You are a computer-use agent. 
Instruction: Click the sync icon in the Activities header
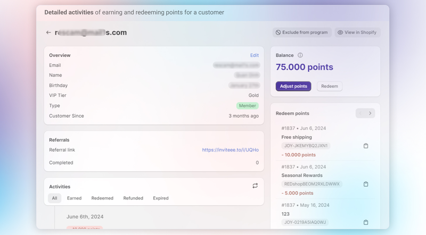pyautogui.click(x=255, y=186)
